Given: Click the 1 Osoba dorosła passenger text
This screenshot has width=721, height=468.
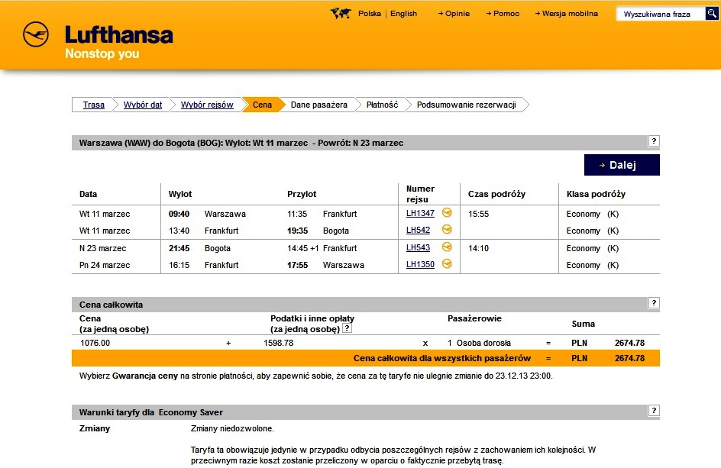Looking at the screenshot, I should 479,343.
